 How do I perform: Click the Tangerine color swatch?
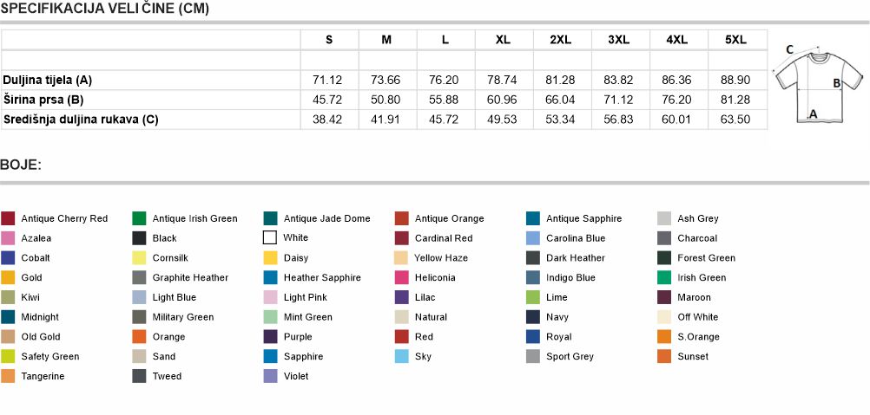pyautogui.click(x=8, y=376)
